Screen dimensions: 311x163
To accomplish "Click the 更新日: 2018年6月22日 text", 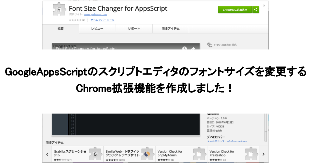I will pos(220,122).
